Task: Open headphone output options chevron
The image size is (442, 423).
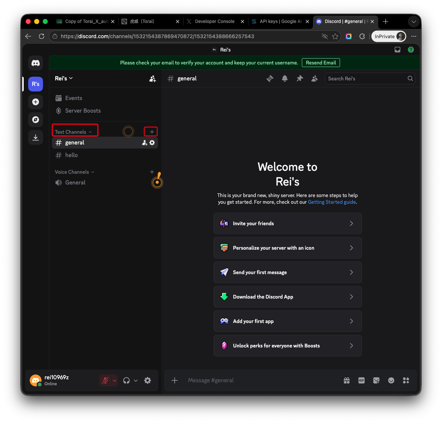Action: (136, 380)
